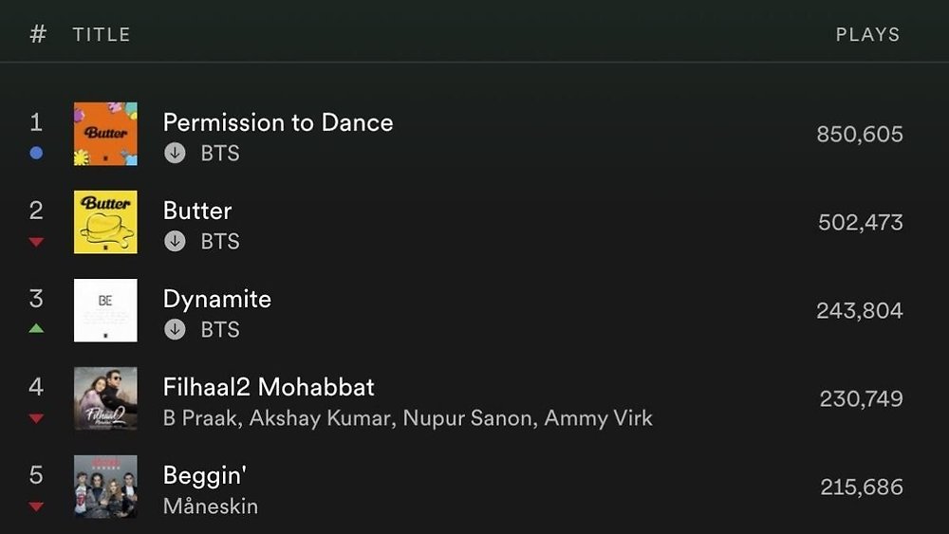Open the yellow Butter album artwork
Screen dimensions: 949x534
[105, 222]
